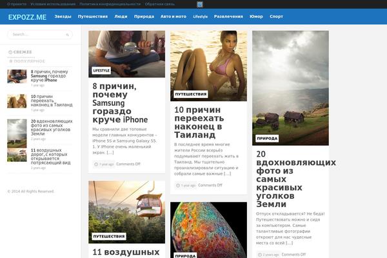387x258 pixels.
Task: Open sidebar thumbnail of 11 воздушных дорог
Action: 17,155
